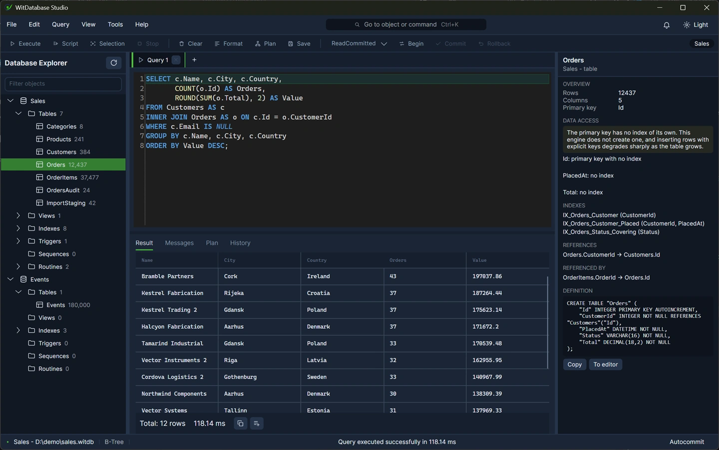Expand the Sales Triggers folder
The height and width of the screenshot is (450, 719).
[x=18, y=241]
